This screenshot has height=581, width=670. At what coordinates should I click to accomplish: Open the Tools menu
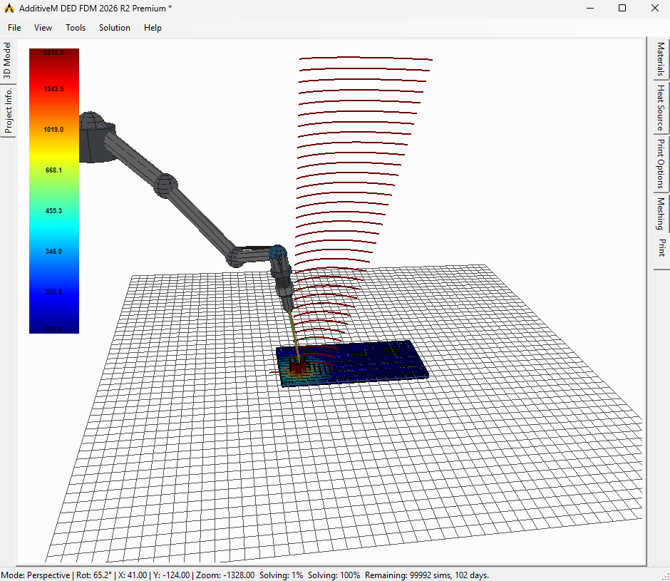click(x=76, y=28)
